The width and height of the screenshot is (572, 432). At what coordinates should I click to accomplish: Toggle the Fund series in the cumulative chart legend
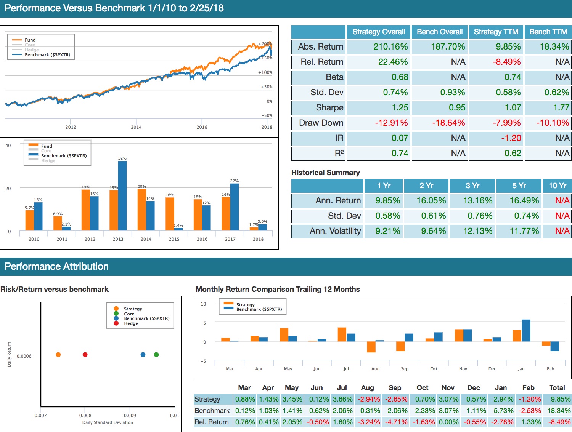pyautogui.click(x=29, y=40)
